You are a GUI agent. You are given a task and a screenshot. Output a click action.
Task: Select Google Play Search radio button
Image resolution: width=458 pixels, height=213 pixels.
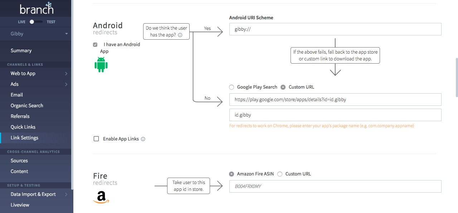(x=232, y=87)
